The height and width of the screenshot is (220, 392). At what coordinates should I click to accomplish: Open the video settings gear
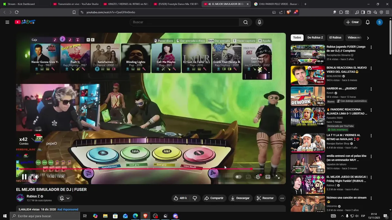point(258,177)
